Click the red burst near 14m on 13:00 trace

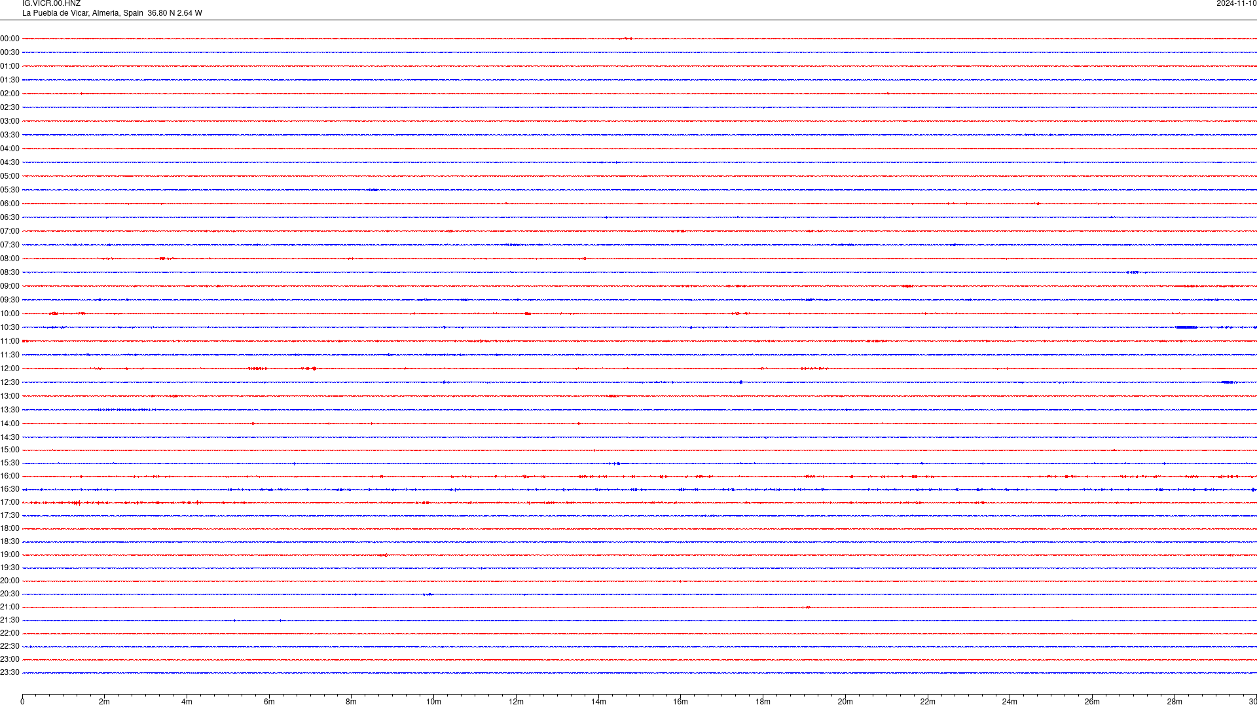612,396
